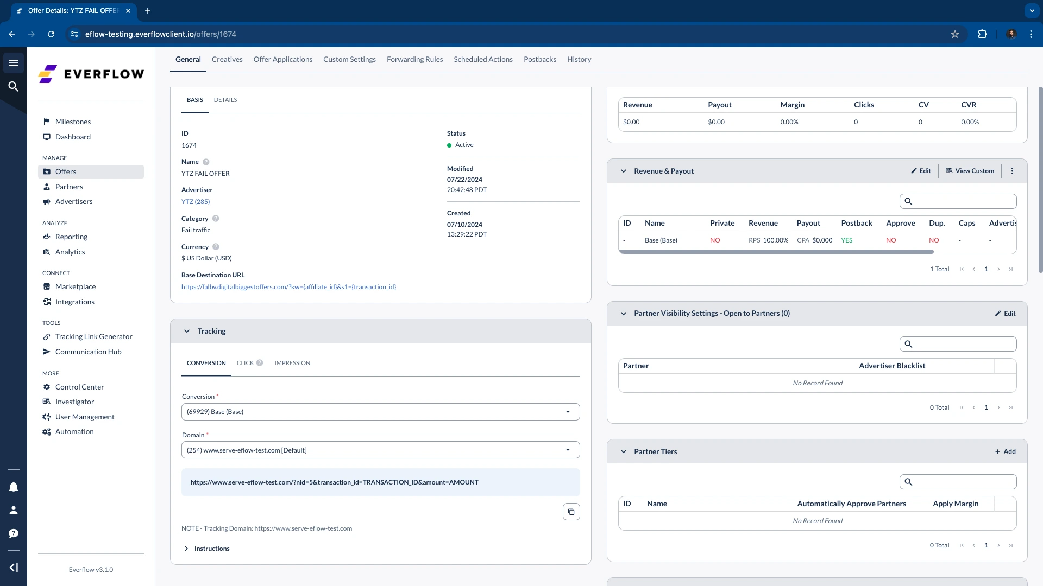The height and width of the screenshot is (586, 1043).
Task: Collapse sidebar with bottom arrow icon
Action: click(14, 568)
